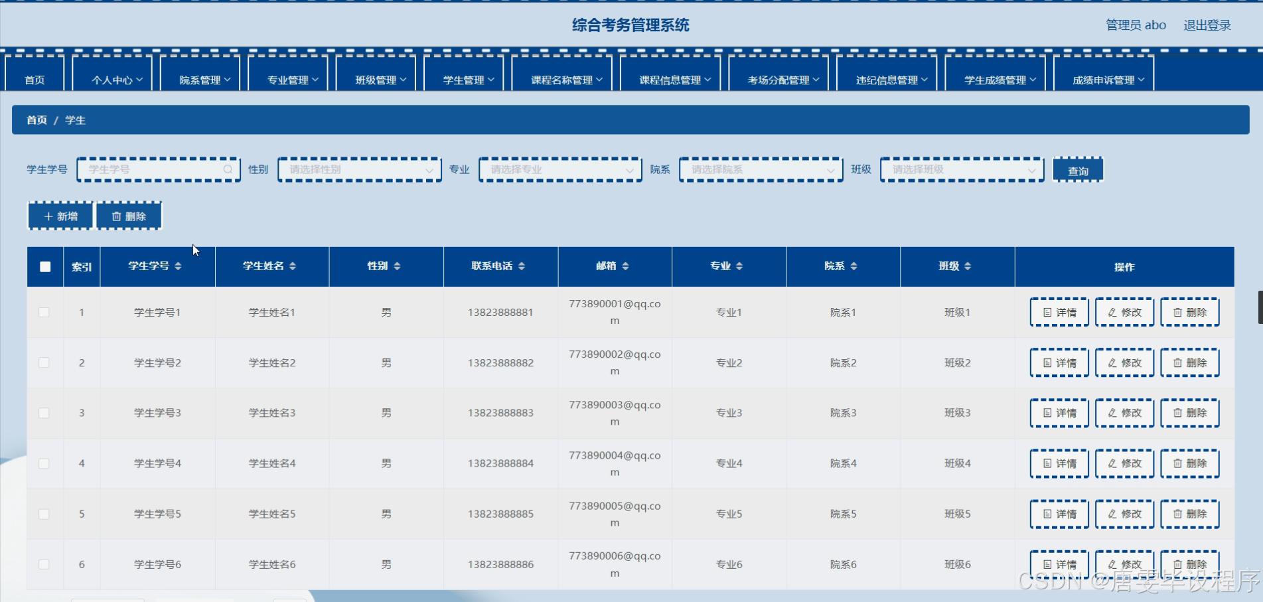Click 班级5 cell
Viewport: 1263px width, 602px height.
[957, 514]
